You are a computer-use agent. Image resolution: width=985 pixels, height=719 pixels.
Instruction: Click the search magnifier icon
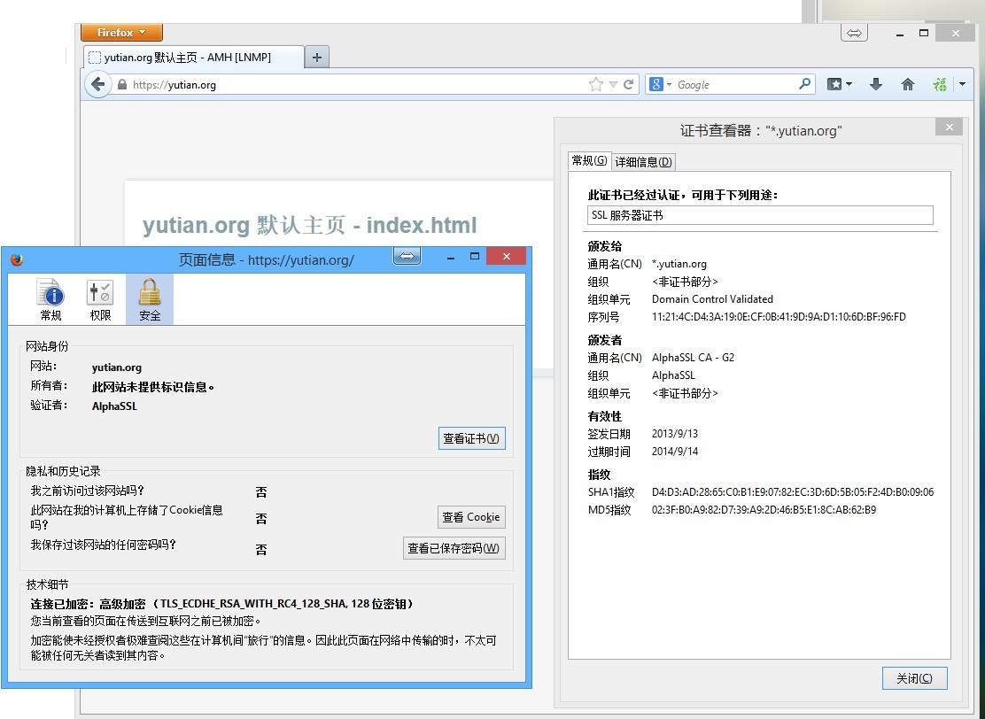click(x=804, y=84)
